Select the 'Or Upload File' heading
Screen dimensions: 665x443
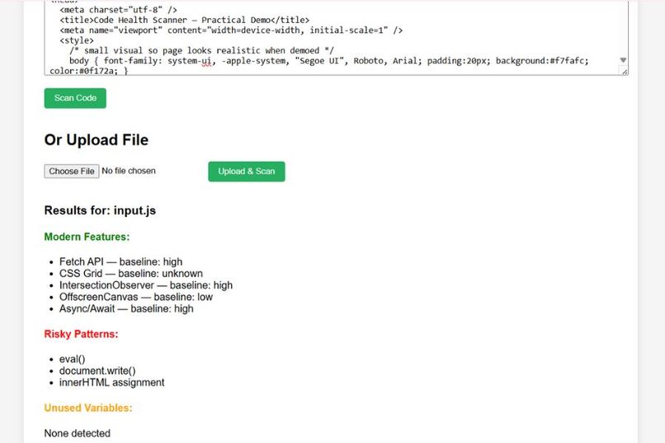pyautogui.click(x=97, y=140)
